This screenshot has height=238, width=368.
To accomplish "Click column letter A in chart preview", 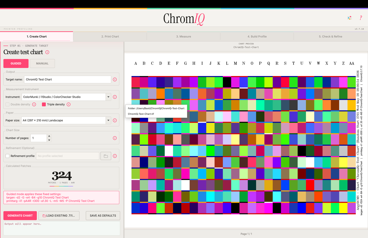I will click(x=136, y=63).
